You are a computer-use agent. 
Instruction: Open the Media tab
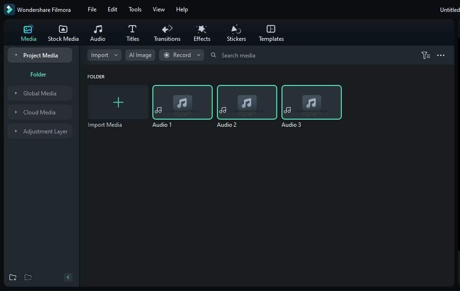(28, 33)
